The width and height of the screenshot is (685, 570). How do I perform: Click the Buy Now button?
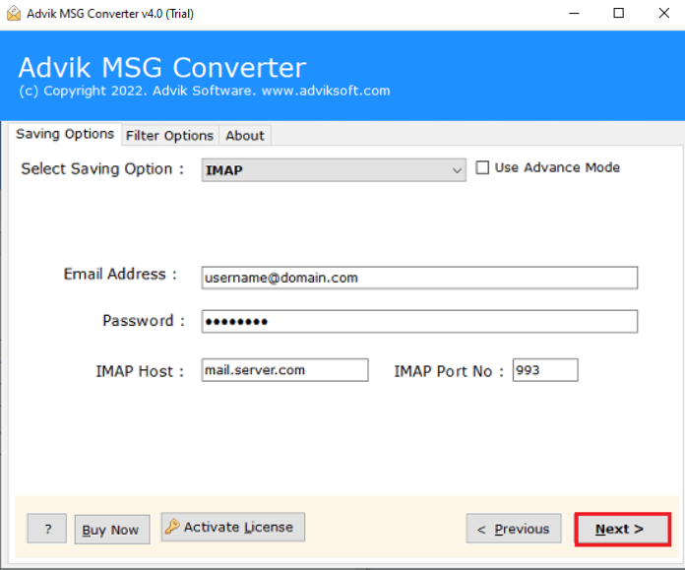pyautogui.click(x=112, y=530)
